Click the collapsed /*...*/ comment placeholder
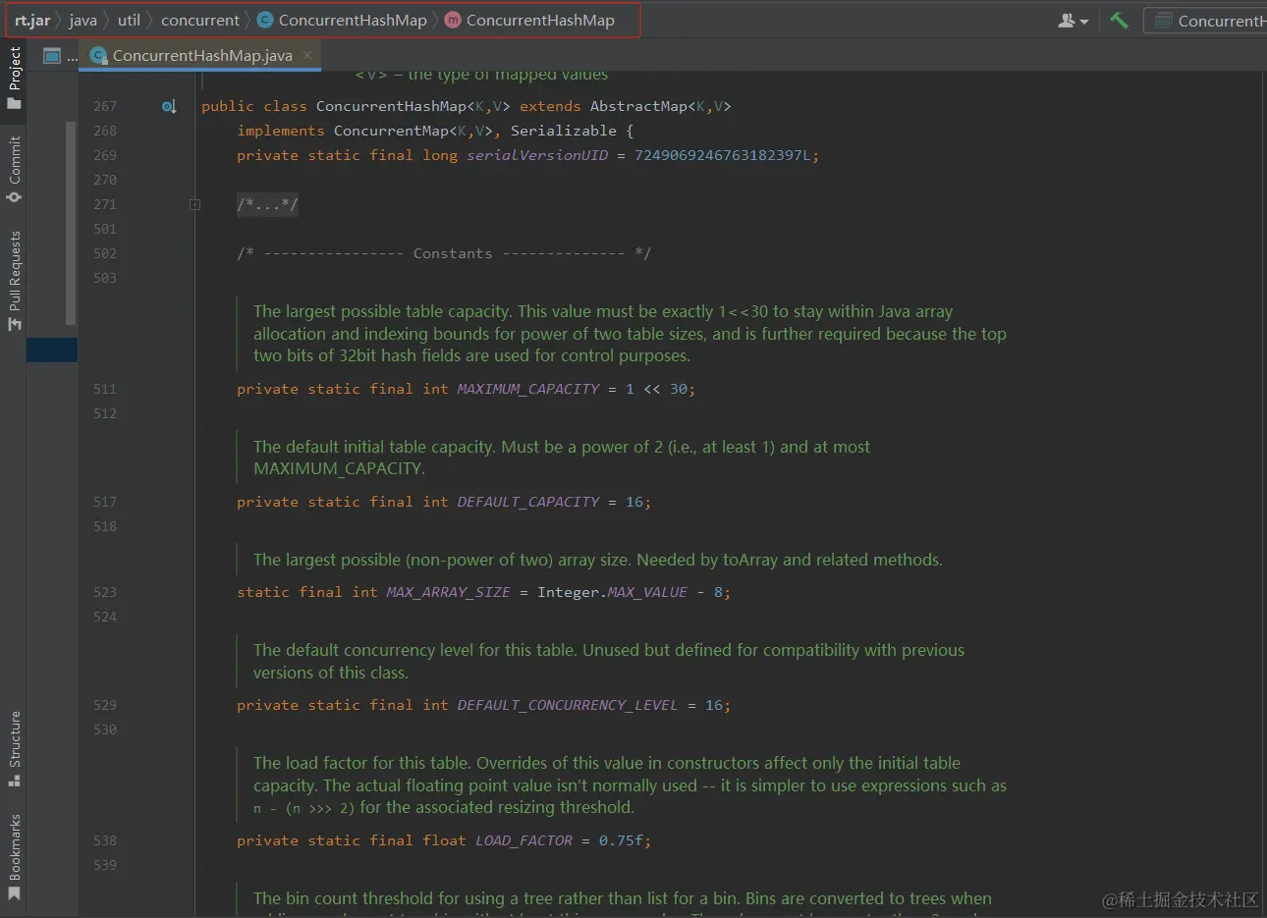 (x=267, y=204)
